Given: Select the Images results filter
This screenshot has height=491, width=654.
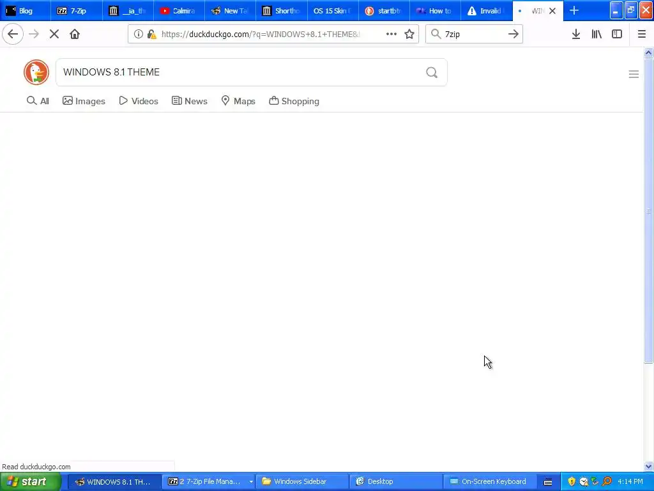Looking at the screenshot, I should (x=84, y=101).
